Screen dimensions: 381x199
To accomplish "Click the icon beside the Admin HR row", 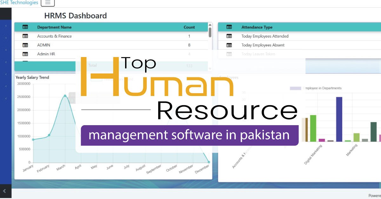I will [25, 54].
